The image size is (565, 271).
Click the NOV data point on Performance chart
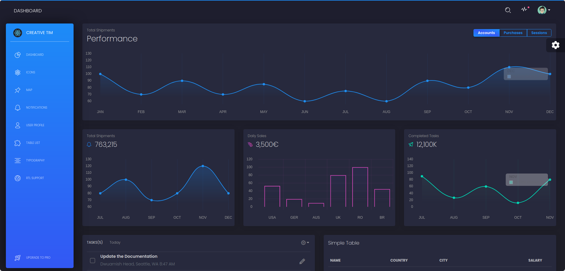[509, 67]
